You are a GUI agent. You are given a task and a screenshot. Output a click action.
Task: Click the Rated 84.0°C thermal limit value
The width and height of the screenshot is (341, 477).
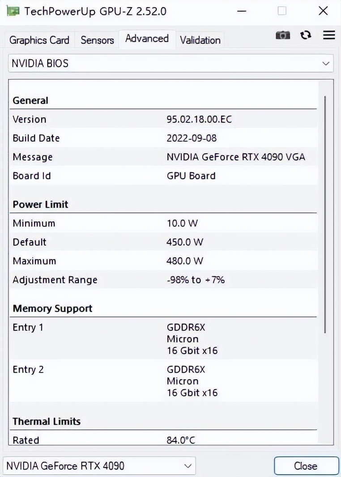point(183,440)
